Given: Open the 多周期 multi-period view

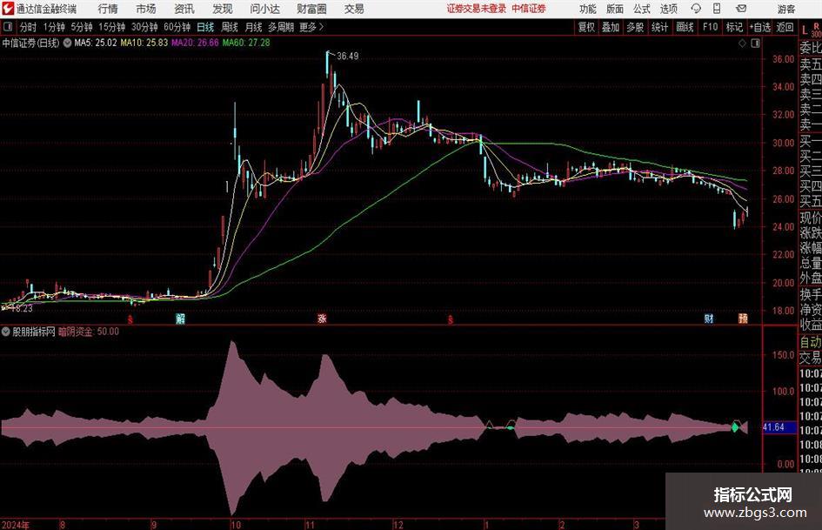Looking at the screenshot, I should pyautogui.click(x=281, y=27).
